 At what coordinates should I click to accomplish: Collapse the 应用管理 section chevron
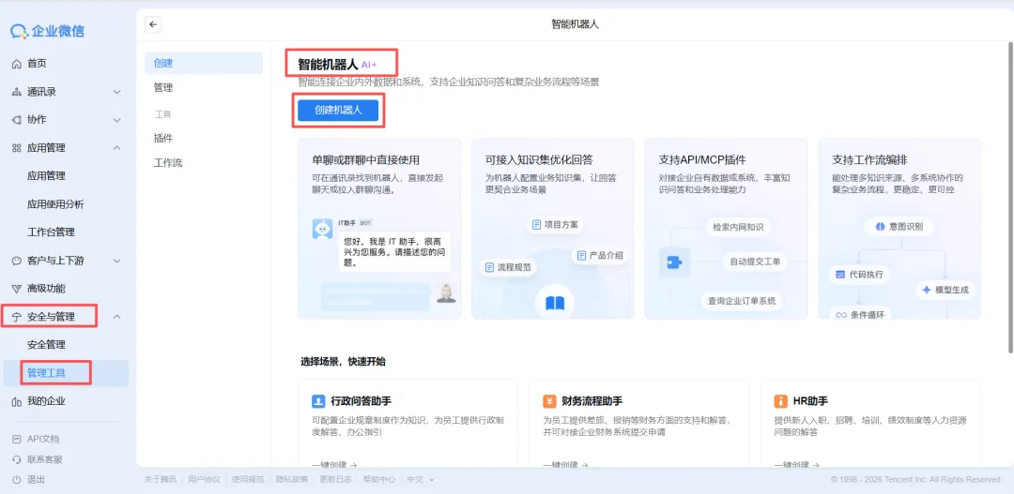click(x=117, y=148)
